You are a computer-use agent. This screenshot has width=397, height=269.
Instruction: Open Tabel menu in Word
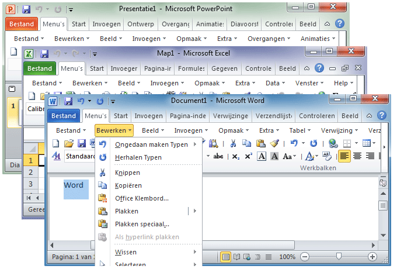tap(300, 130)
